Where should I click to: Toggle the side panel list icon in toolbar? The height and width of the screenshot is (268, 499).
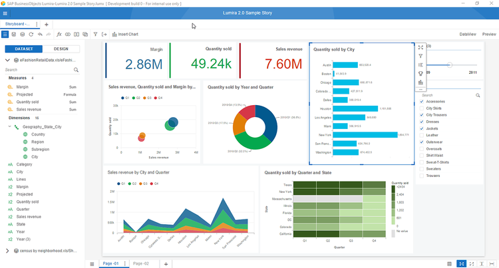pos(5,35)
